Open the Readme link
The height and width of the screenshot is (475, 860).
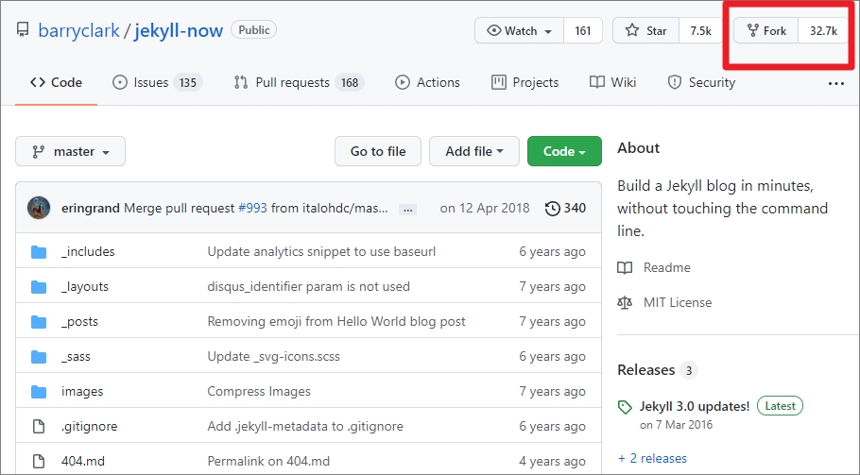667,268
